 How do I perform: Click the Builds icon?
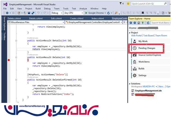coord(135,69)
